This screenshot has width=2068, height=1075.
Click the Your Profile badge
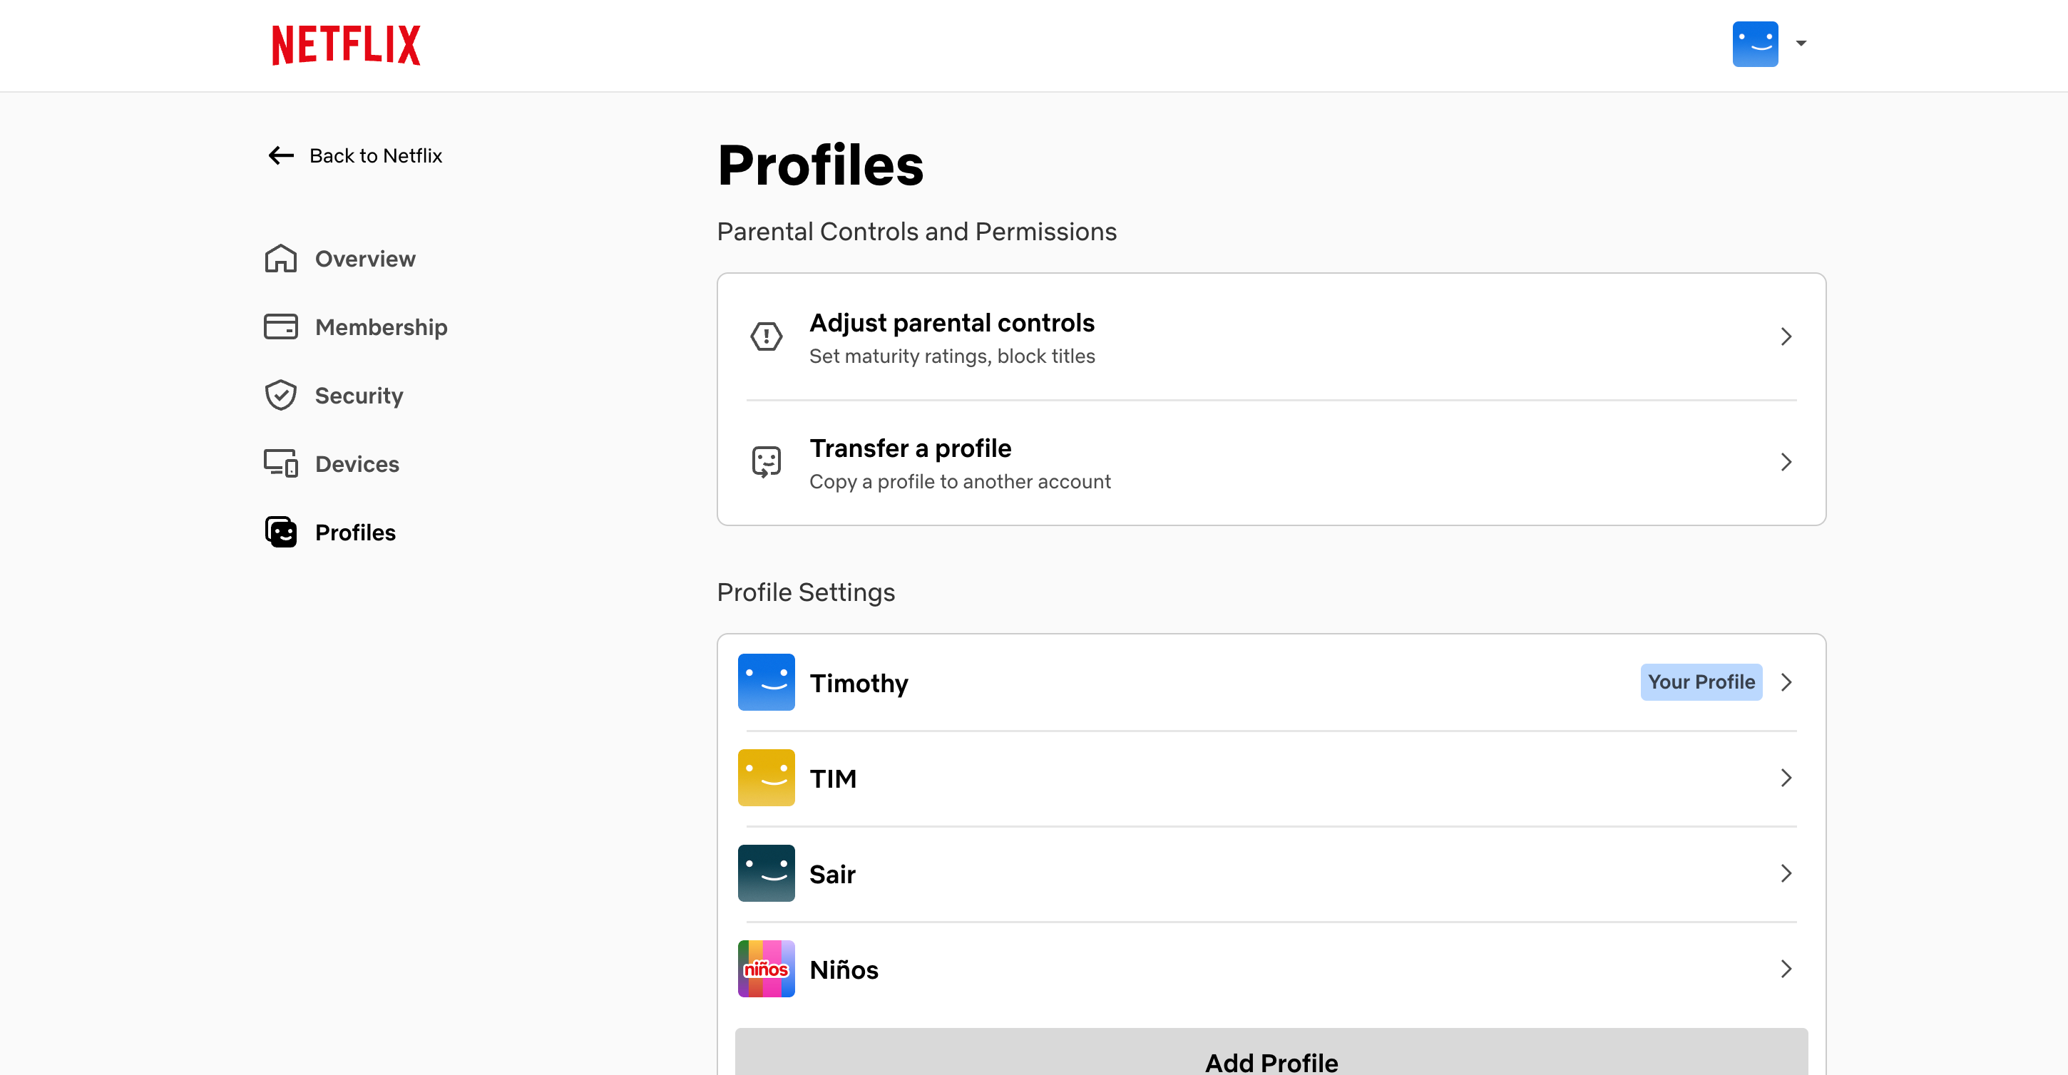coord(1700,682)
